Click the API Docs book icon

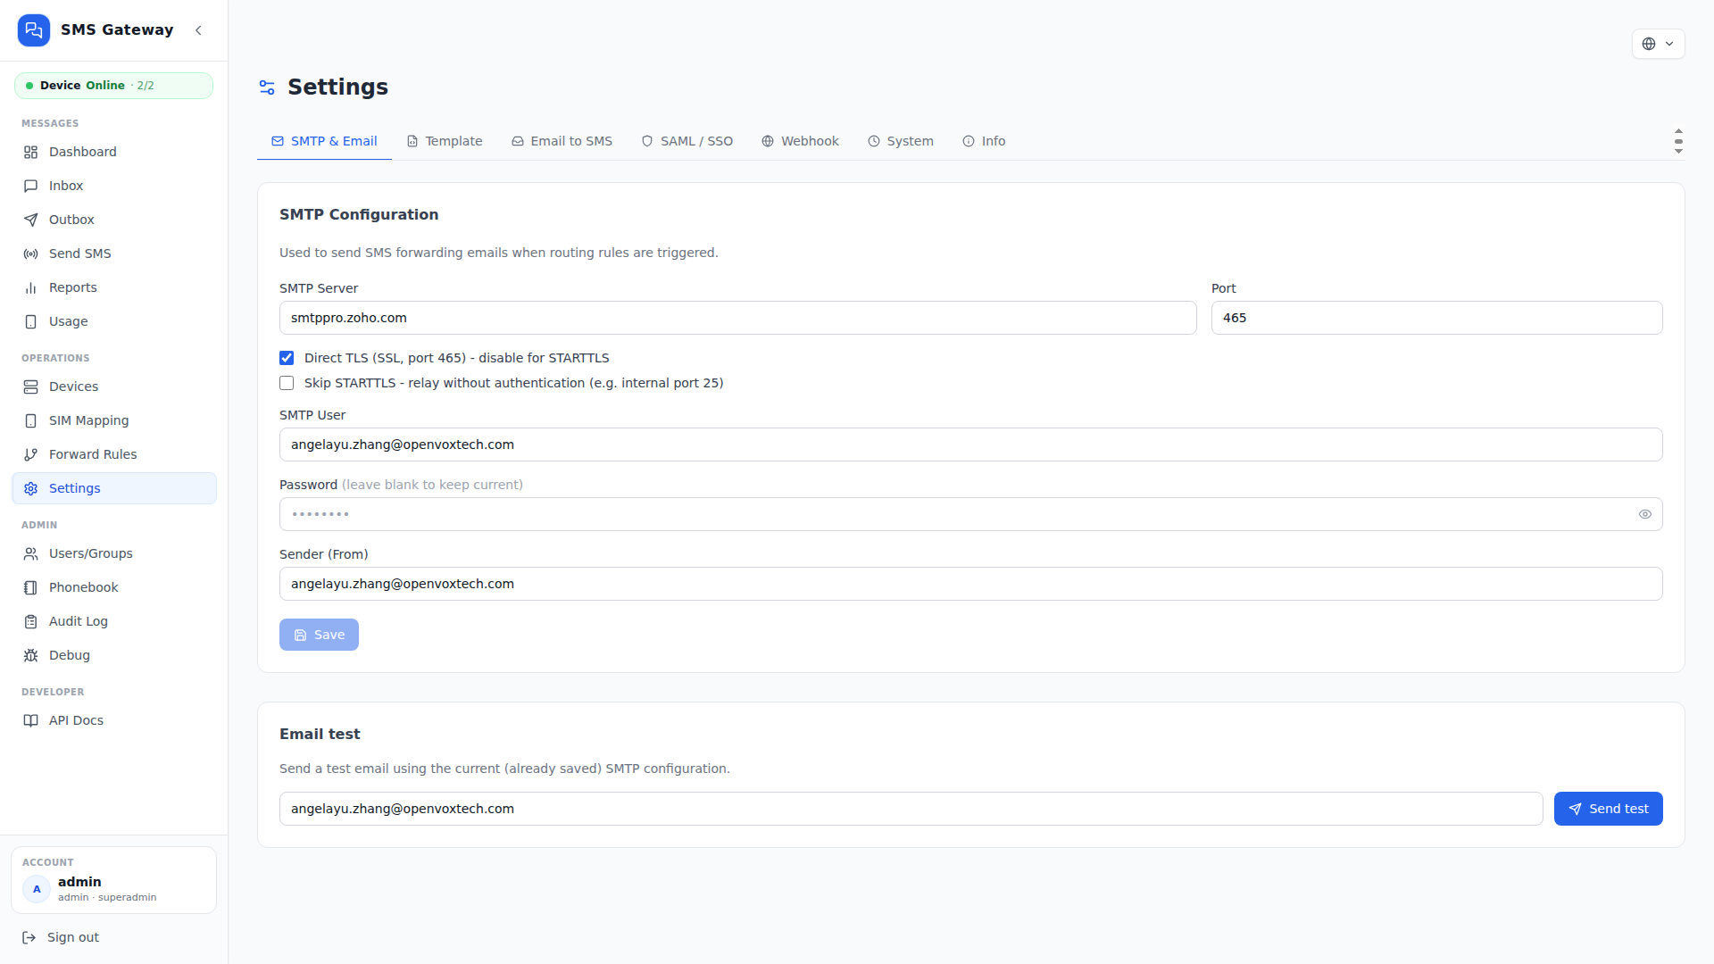31,721
